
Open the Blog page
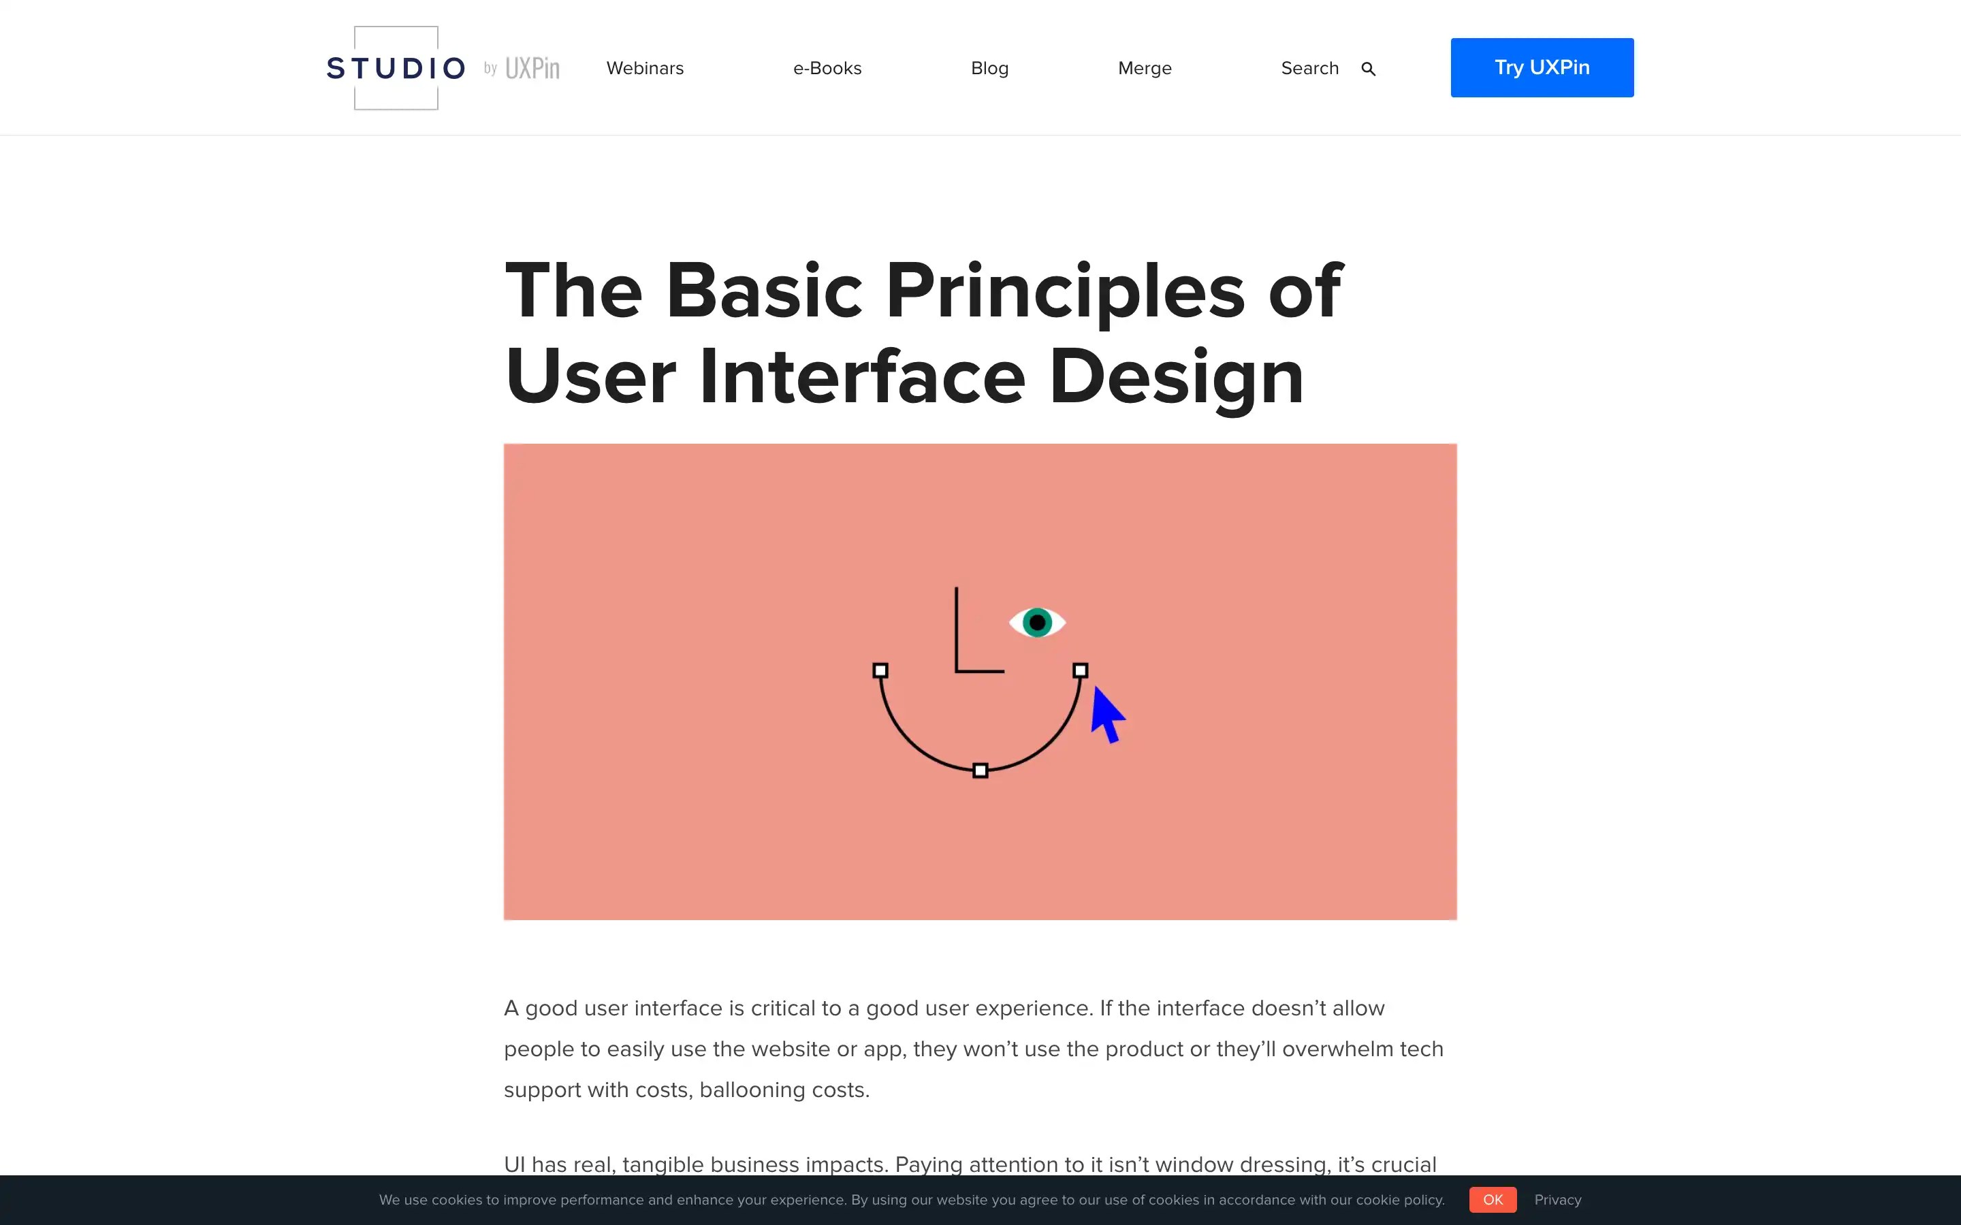pos(989,68)
